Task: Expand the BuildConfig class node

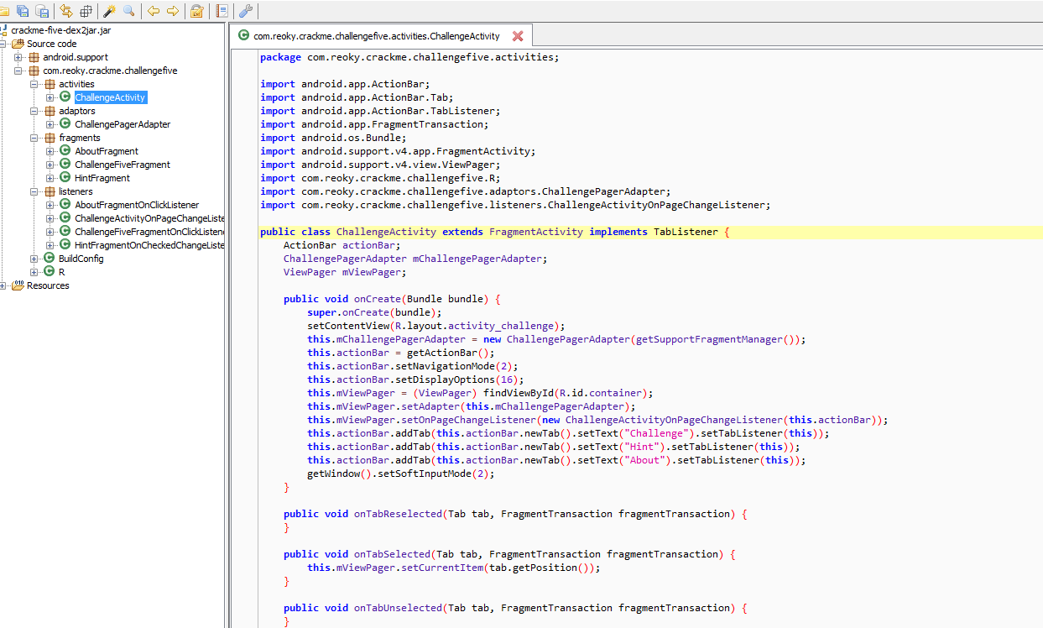Action: [x=34, y=259]
